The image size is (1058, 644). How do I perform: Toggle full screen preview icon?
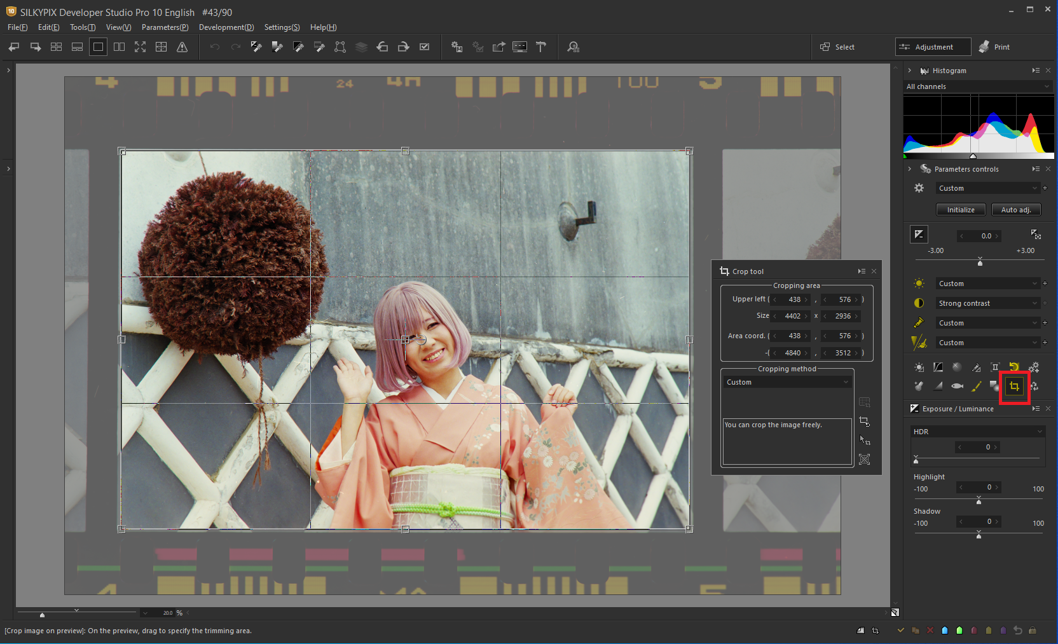tap(140, 47)
